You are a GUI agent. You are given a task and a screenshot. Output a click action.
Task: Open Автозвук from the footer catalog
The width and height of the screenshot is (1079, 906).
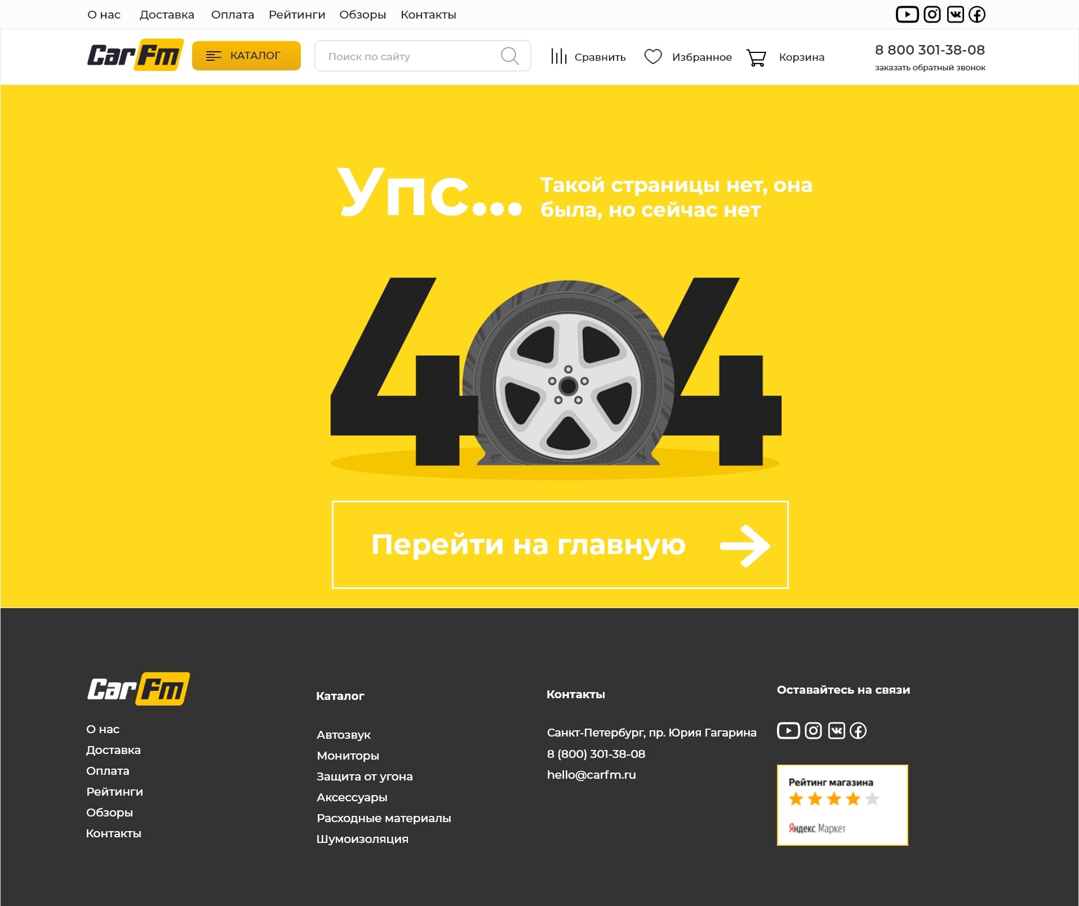tap(343, 734)
